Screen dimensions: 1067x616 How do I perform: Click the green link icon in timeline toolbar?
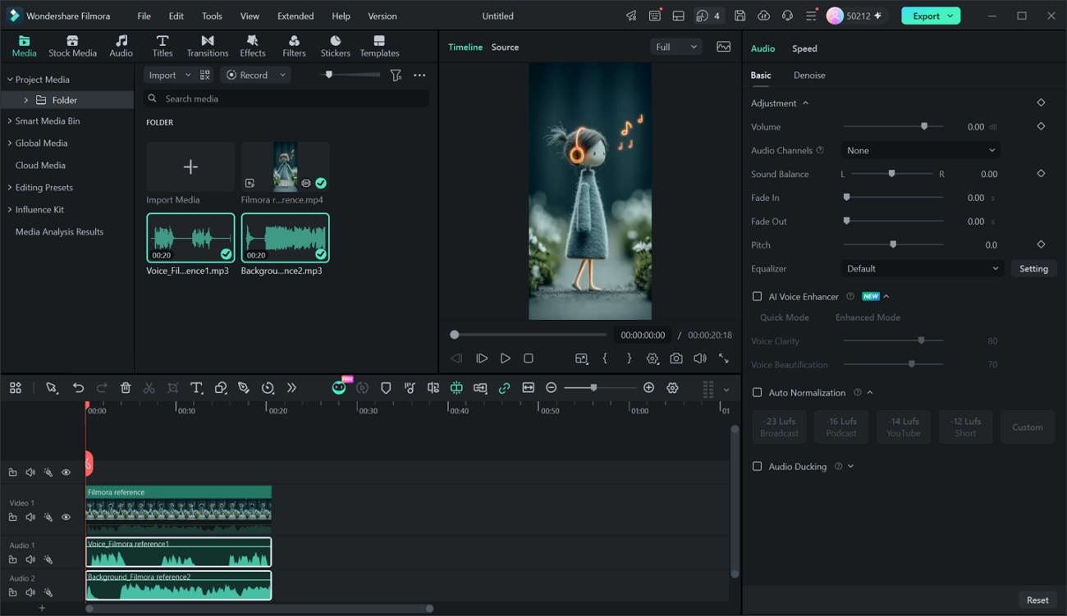point(504,388)
